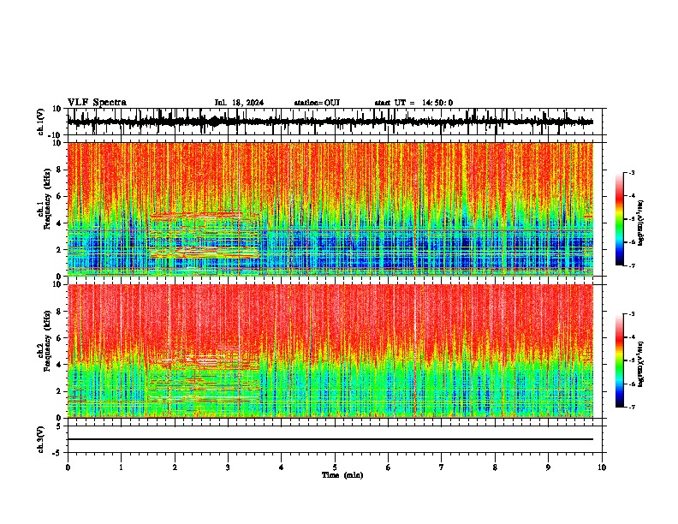Select the "start UT = 14:50:0" header text

pos(413,103)
